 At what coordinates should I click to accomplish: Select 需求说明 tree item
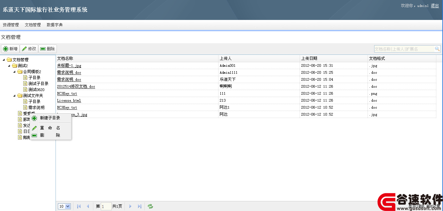coord(36,108)
